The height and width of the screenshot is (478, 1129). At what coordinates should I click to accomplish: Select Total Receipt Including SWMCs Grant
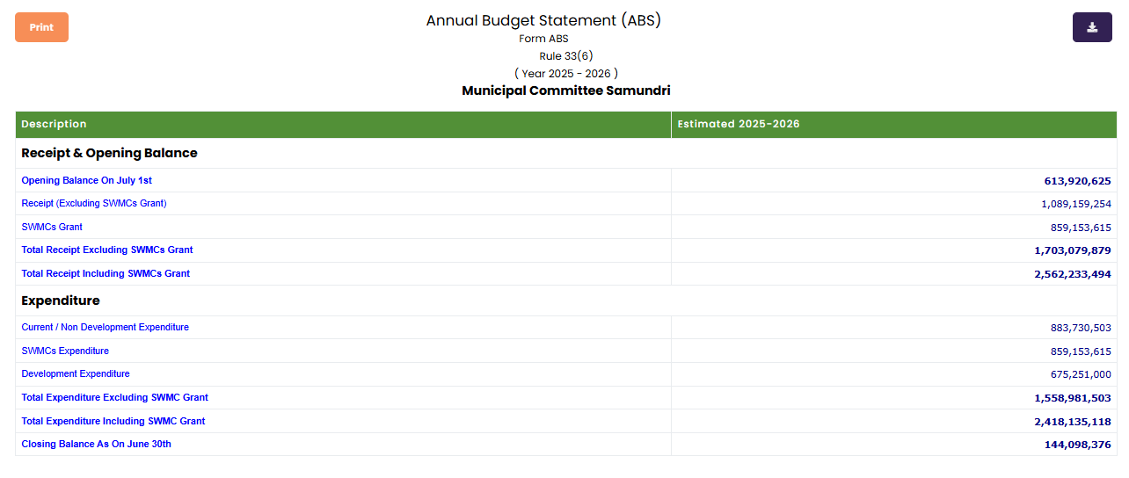(x=106, y=273)
